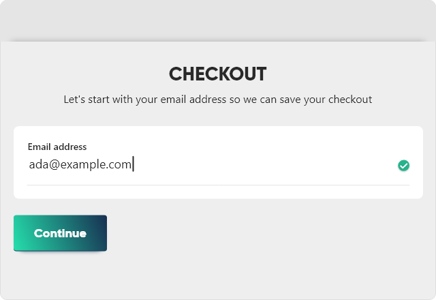Image resolution: width=436 pixels, height=300 pixels.
Task: Click the phrase 'email address' in subtitle
Action: 193,100
